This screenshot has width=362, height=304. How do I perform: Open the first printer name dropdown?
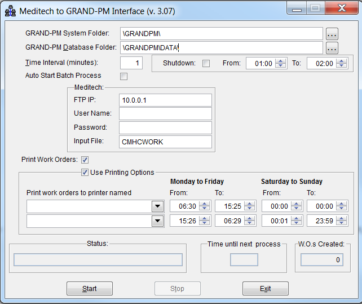point(158,206)
